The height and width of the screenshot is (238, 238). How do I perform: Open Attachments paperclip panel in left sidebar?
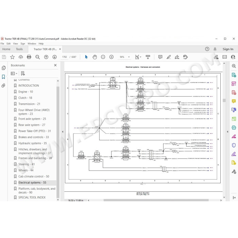click(3, 85)
